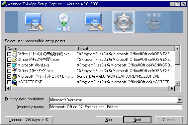Select Office ドキュメントの新規作成.exe entry name
Image resolution: width=188 pixels, height=125 pixels.
point(44,54)
